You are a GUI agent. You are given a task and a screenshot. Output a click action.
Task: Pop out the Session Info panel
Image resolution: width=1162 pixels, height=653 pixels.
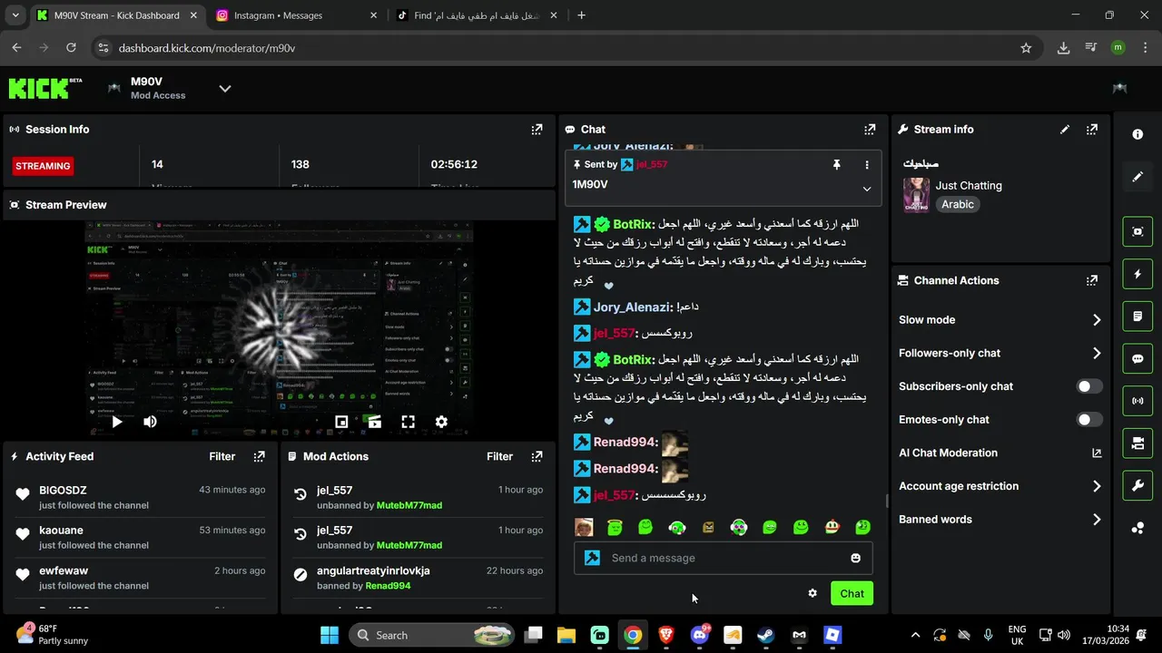click(537, 130)
